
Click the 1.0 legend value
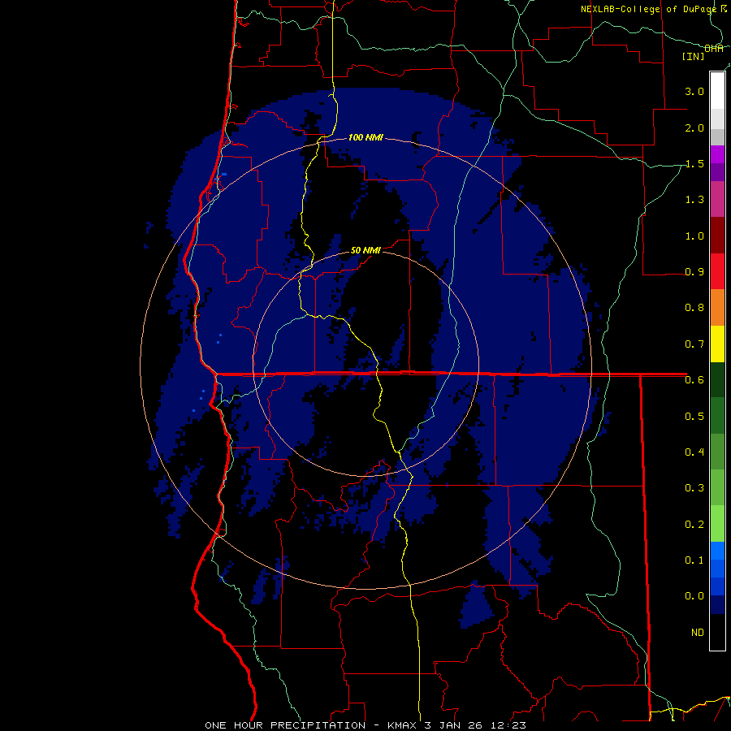click(694, 236)
